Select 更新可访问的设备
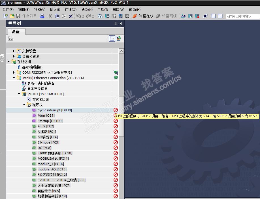 click(41, 83)
